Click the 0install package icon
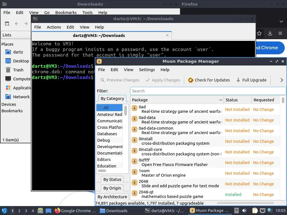 tap(135, 140)
